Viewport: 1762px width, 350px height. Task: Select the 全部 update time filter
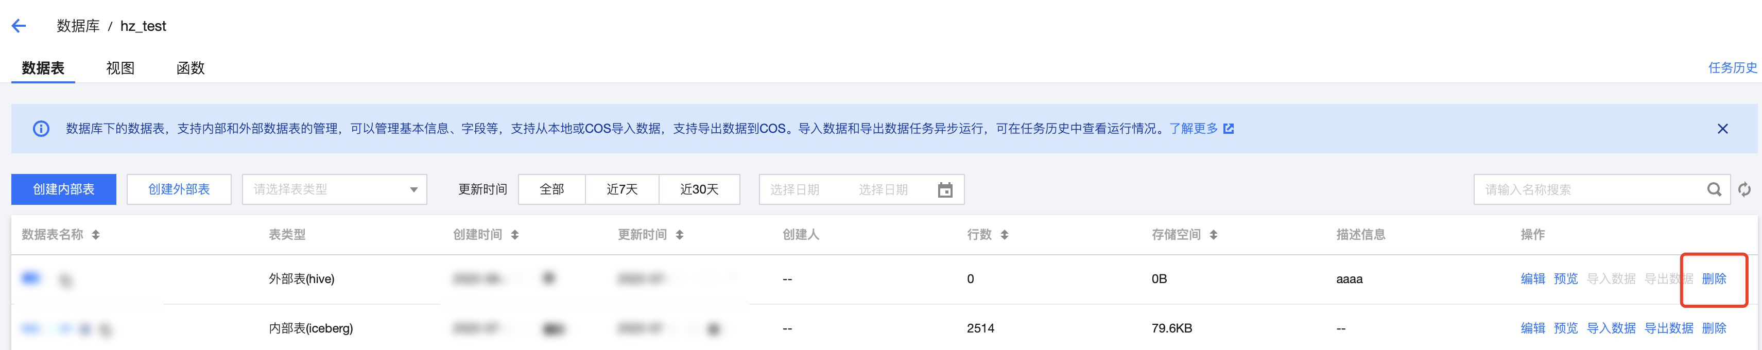click(x=552, y=189)
